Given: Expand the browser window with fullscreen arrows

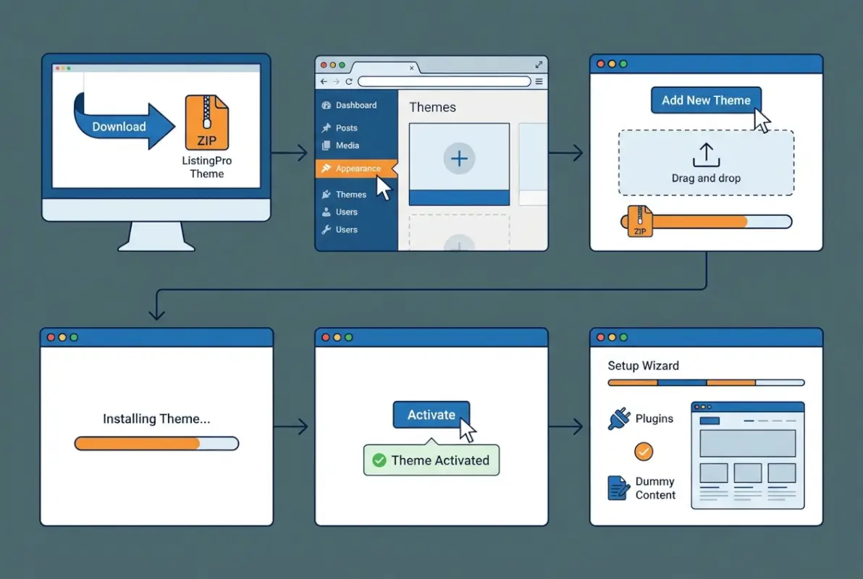Looking at the screenshot, I should coord(537,64).
